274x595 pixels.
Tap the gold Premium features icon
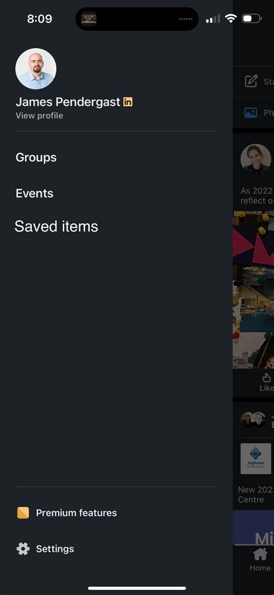tap(23, 513)
